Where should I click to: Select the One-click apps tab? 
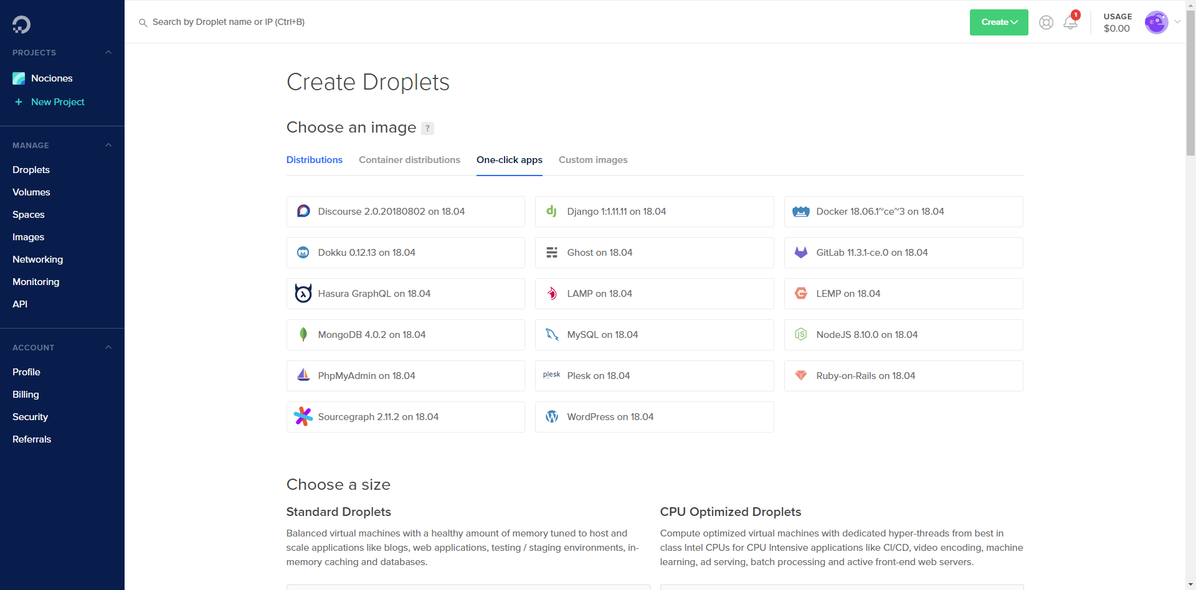coord(510,160)
